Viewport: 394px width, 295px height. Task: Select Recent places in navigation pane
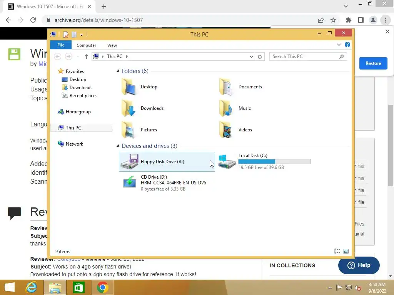pos(83,96)
